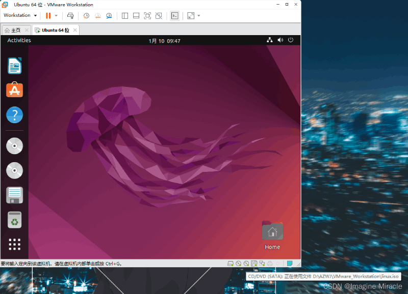Open the Trash from the dock
This screenshot has height=294, width=408.
pyautogui.click(x=15, y=220)
